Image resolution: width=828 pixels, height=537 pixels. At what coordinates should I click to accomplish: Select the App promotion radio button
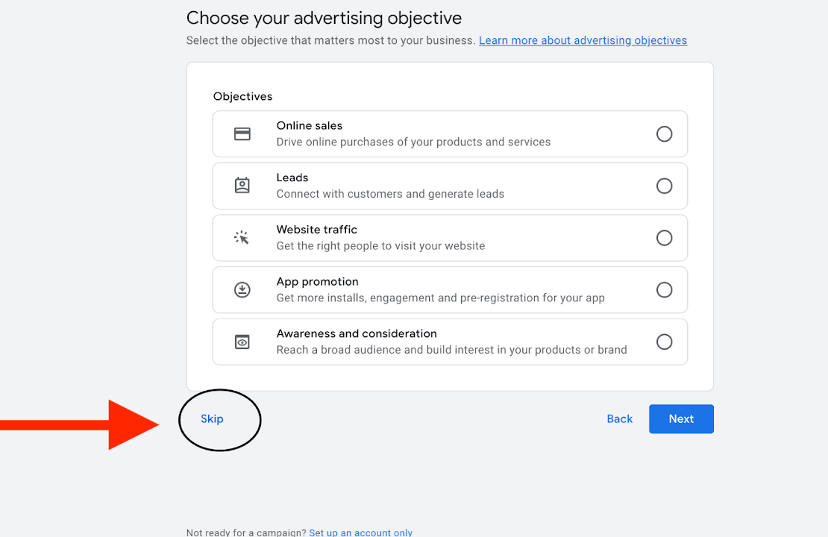point(664,290)
